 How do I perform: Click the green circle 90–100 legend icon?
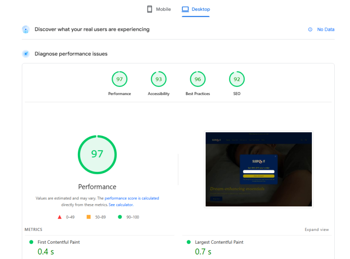(x=120, y=217)
